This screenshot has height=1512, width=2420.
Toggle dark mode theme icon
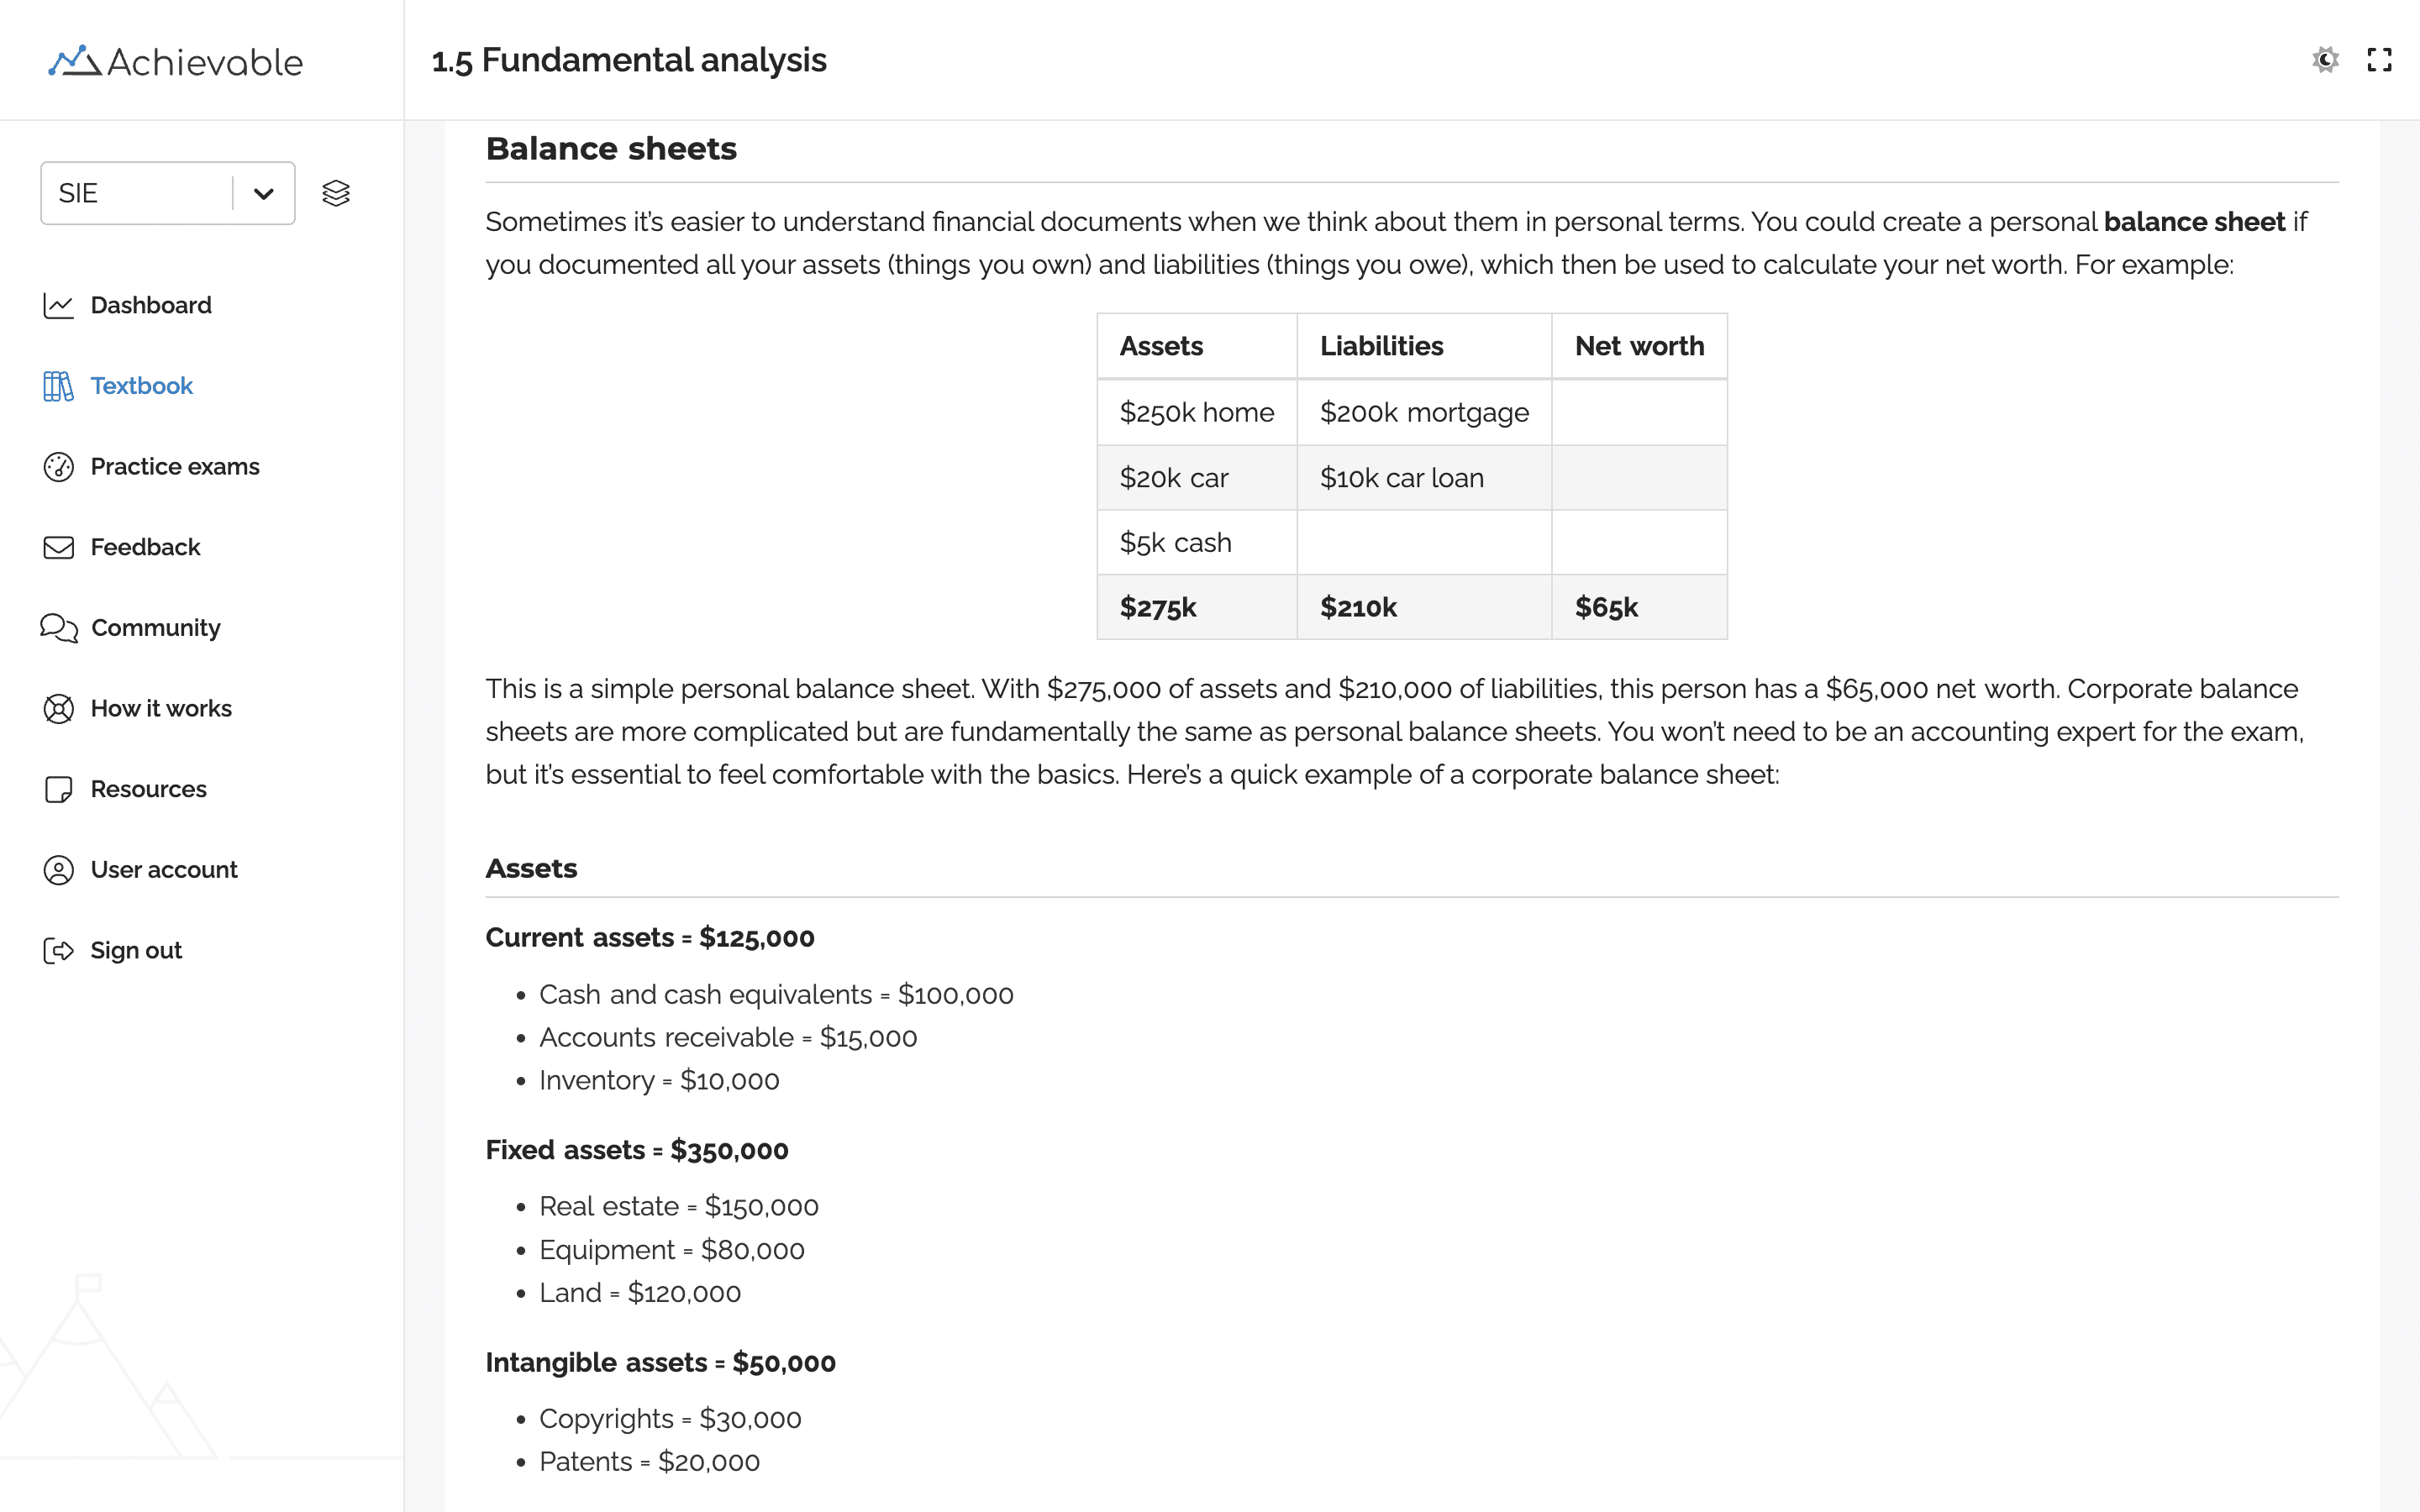2325,60
